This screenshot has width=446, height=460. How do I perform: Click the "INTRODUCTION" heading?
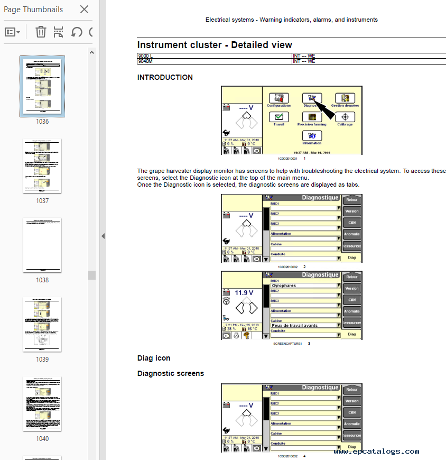(165, 77)
